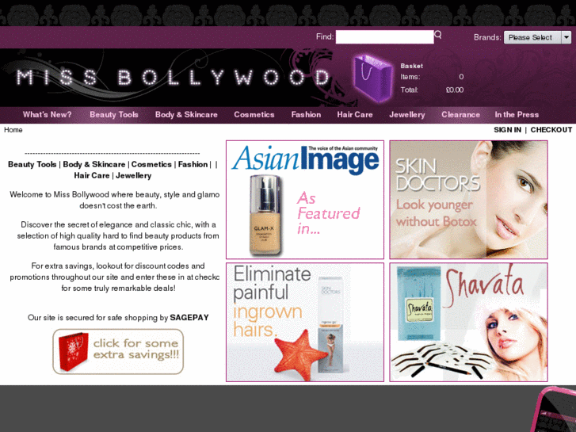Image resolution: width=576 pixels, height=432 pixels.
Task: Click the extra savings promo button
Action: tap(118, 351)
